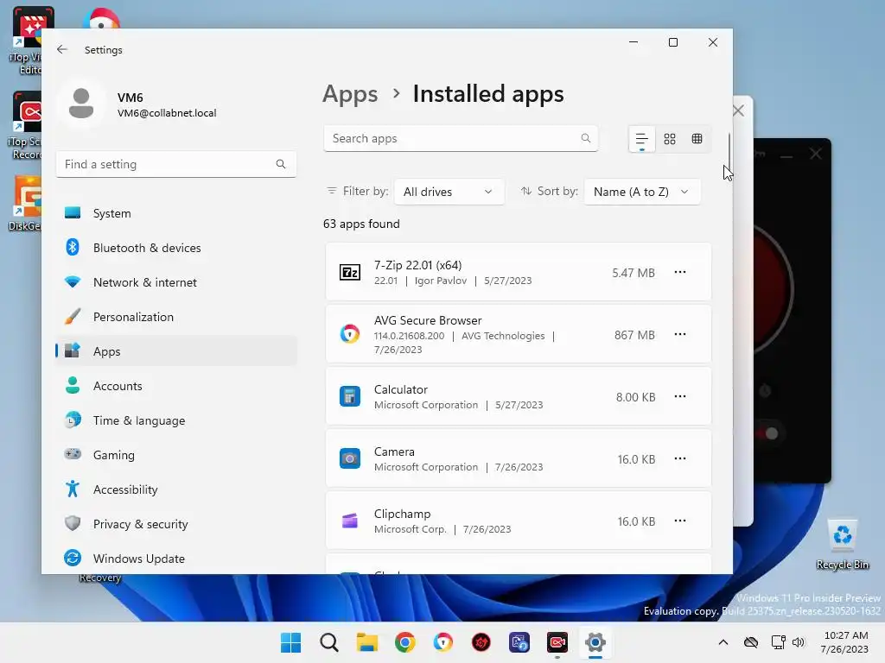Open more options for Clipchamp

click(x=680, y=521)
